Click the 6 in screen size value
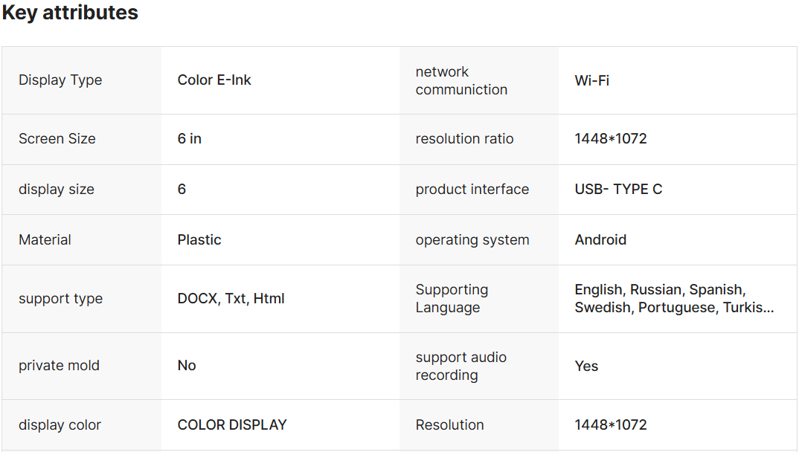 tap(189, 138)
